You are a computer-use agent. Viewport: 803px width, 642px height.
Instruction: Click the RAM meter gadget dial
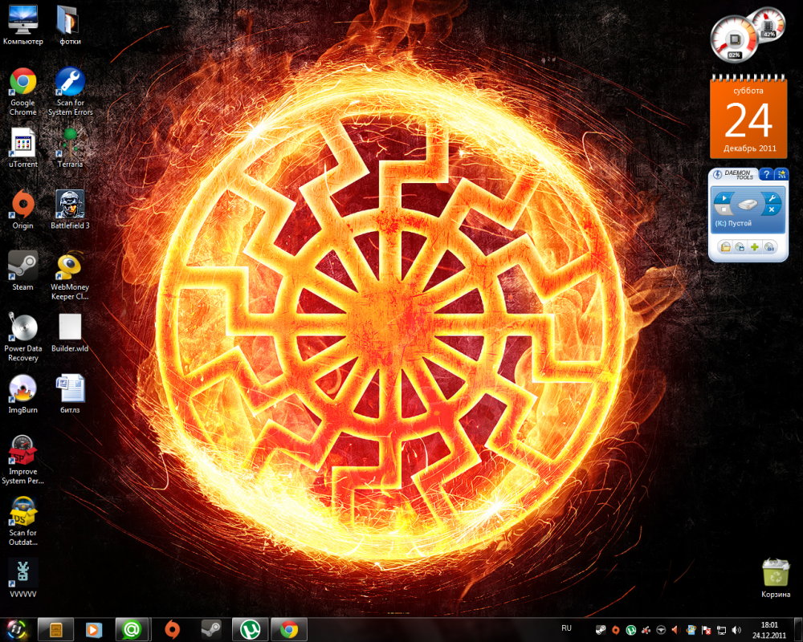tap(768, 23)
